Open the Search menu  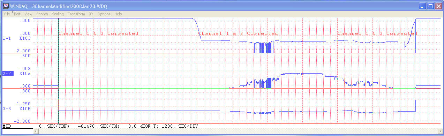tap(42, 14)
